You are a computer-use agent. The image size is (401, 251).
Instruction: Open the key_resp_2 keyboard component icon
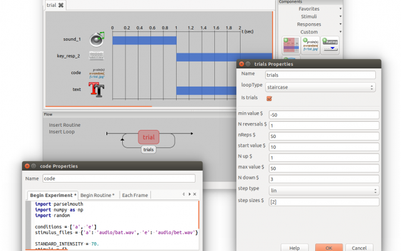(x=96, y=56)
